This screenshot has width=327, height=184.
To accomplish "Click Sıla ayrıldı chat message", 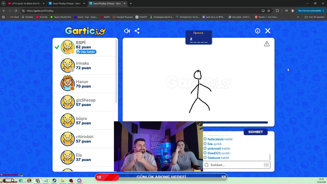I will point(212,144).
